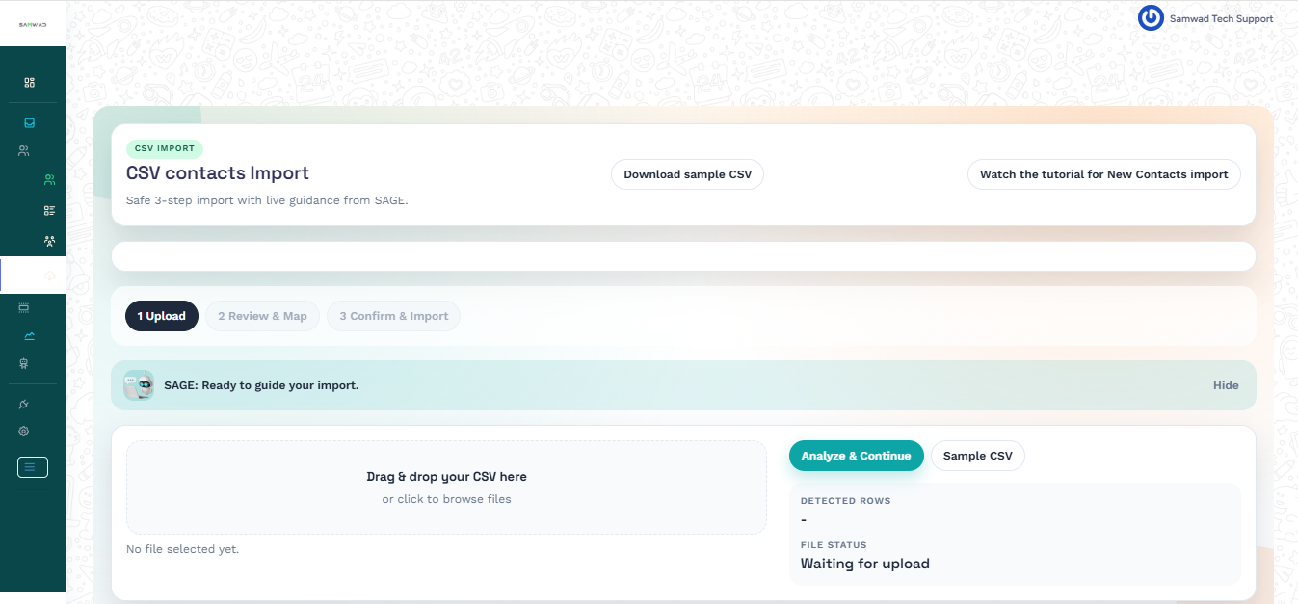1298x604 pixels.
Task: Open the dashboard grid icon in sidebar
Action: click(x=29, y=83)
